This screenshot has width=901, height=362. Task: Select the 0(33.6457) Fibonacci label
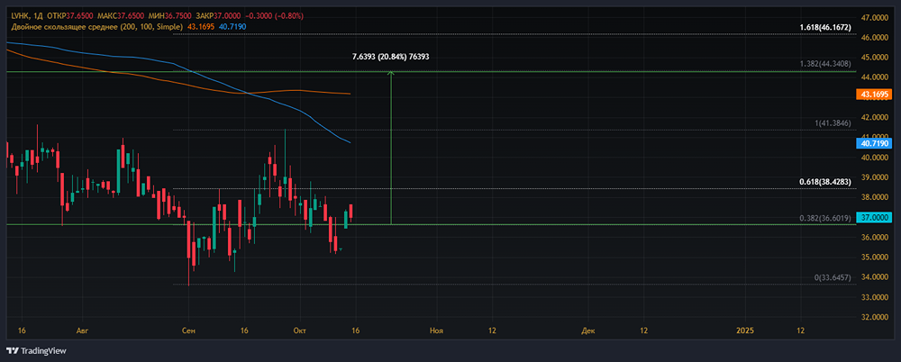click(x=833, y=277)
